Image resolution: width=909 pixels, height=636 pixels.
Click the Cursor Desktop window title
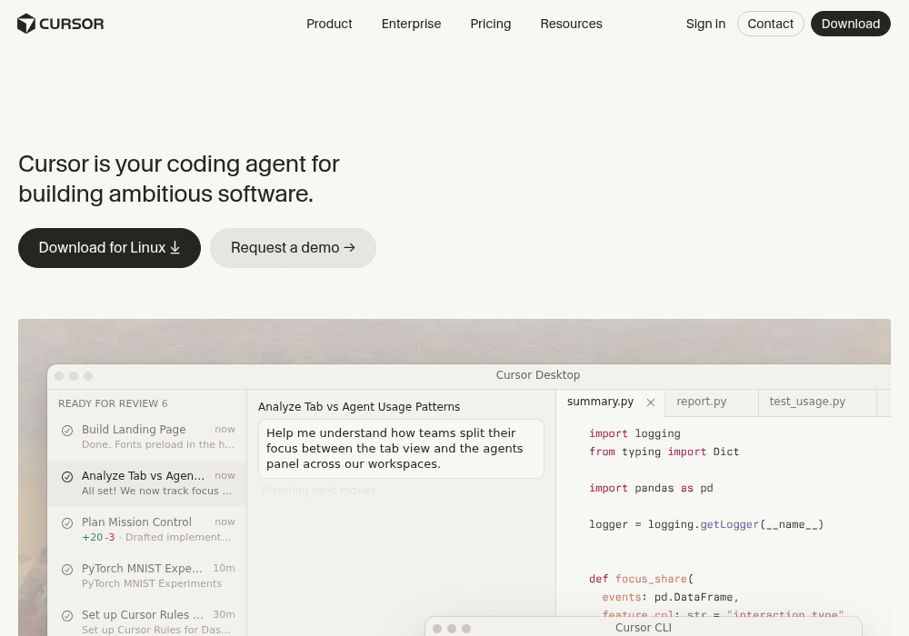coord(538,375)
